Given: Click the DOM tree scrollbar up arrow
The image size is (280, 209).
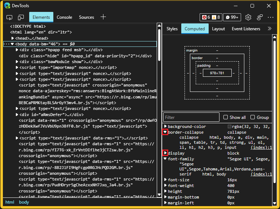Looking at the screenshot, I should [x=159, y=26].
